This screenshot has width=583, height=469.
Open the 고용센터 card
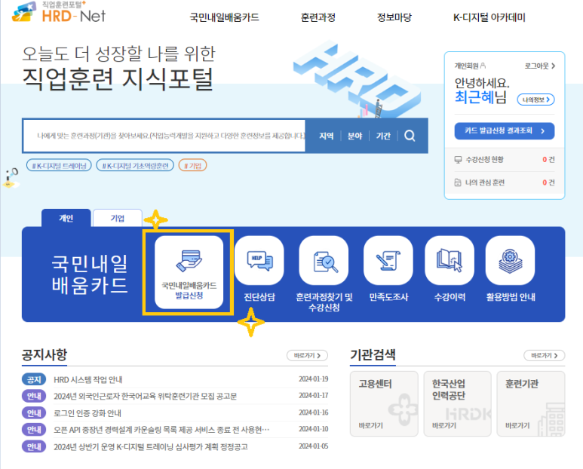pos(384,403)
